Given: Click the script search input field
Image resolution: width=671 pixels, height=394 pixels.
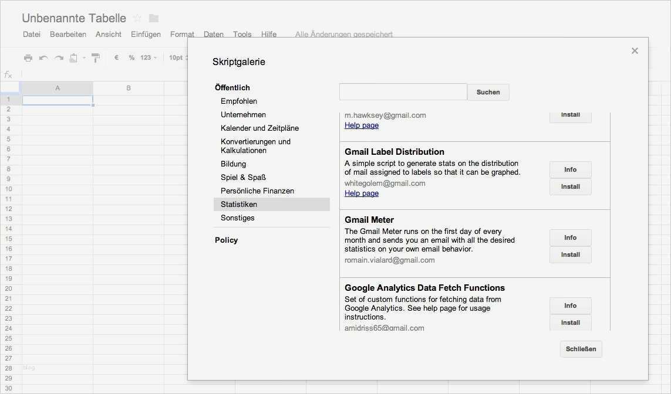Looking at the screenshot, I should [403, 92].
